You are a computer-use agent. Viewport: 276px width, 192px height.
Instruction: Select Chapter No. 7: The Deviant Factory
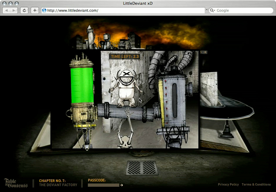click(x=58, y=183)
